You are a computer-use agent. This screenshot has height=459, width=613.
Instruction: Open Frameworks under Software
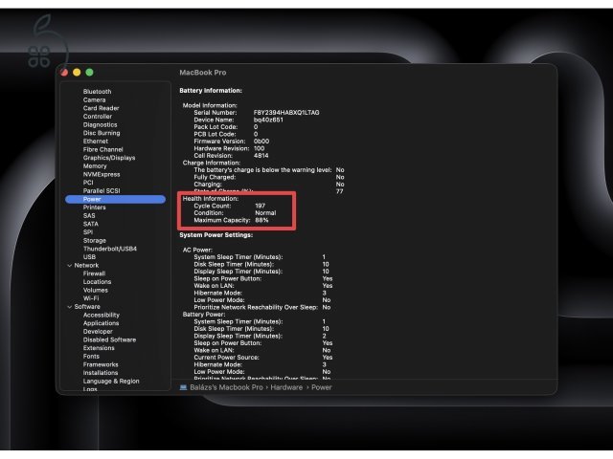coord(101,364)
